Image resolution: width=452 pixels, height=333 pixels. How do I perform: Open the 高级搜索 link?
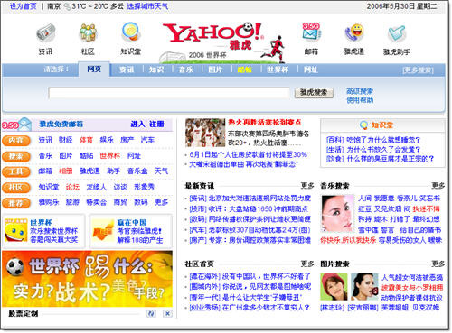pyautogui.click(x=360, y=91)
